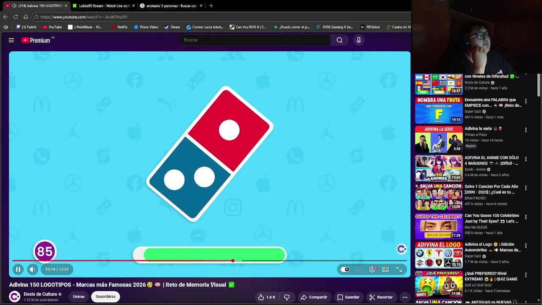542x305 pixels.
Task: Click the Guardar button
Action: pos(348,297)
